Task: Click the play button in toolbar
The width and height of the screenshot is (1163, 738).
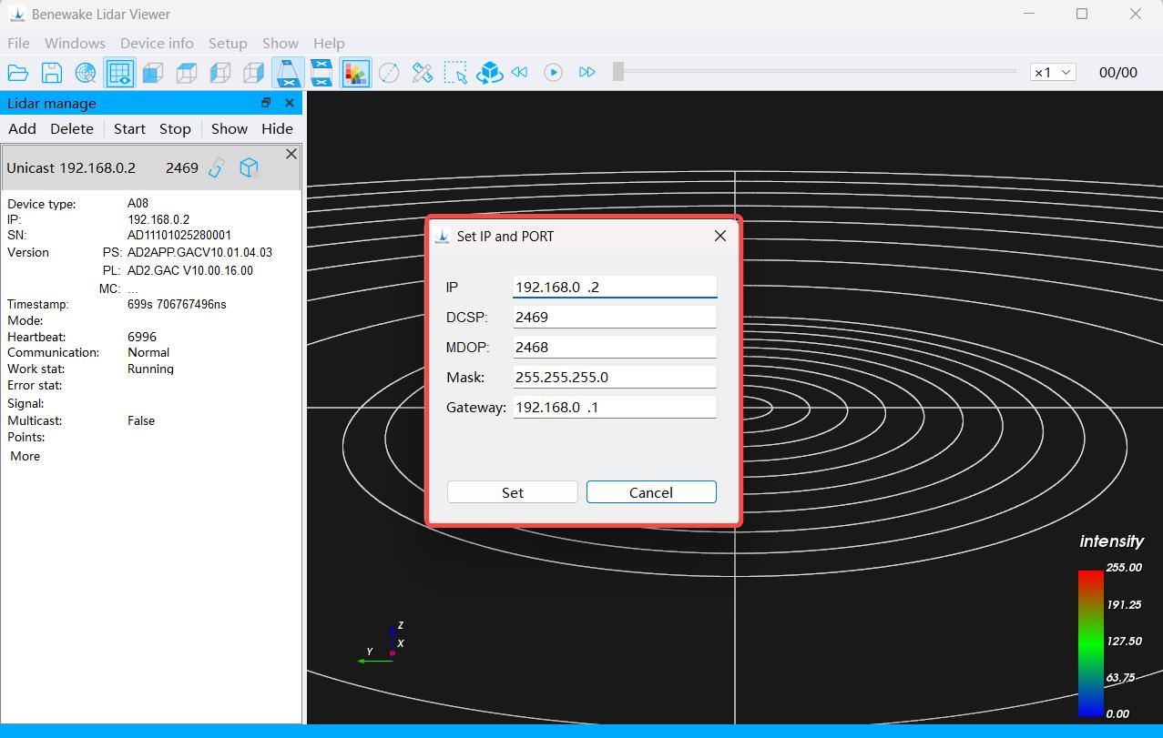Action: pyautogui.click(x=554, y=73)
